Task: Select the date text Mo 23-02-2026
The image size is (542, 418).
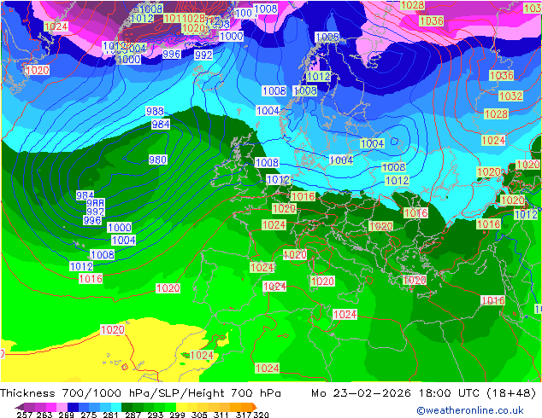Action: pos(361,393)
